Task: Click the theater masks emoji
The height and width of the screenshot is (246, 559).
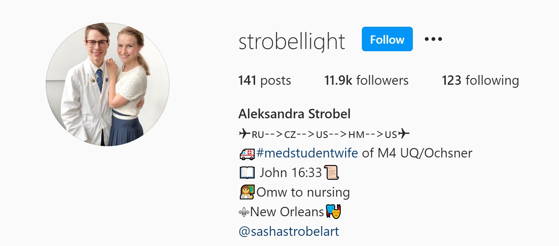Action: click(x=334, y=212)
